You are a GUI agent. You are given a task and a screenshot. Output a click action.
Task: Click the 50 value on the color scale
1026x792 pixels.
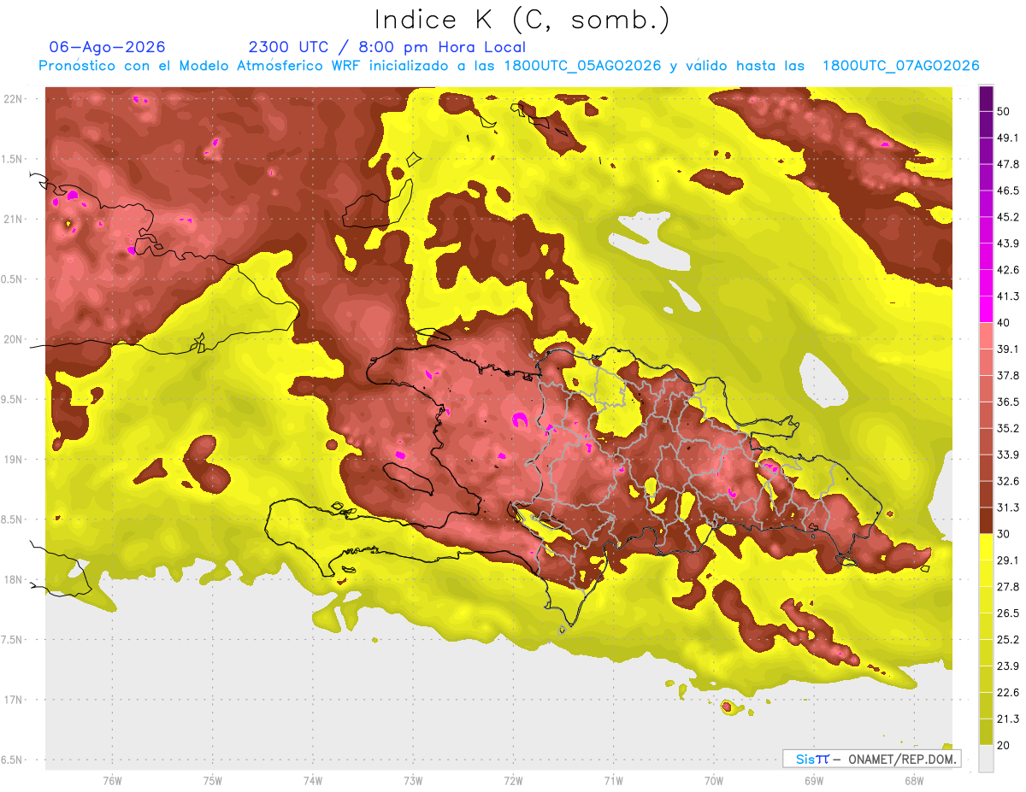[x=1004, y=111]
